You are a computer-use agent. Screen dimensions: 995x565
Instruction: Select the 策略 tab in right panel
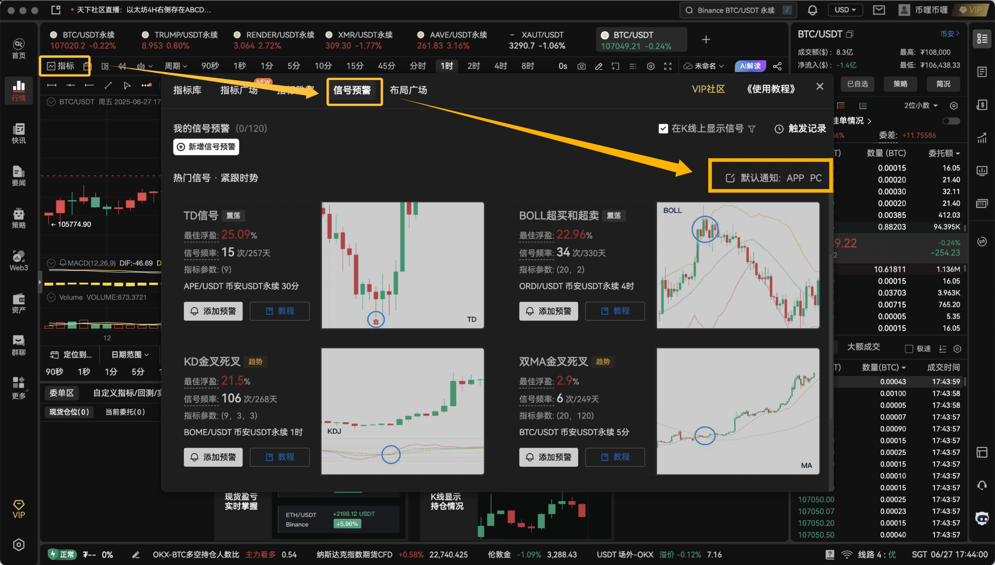tap(900, 84)
